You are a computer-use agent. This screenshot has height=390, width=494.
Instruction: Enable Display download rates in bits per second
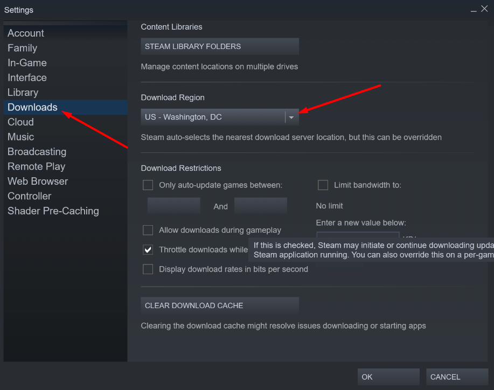[x=148, y=269]
